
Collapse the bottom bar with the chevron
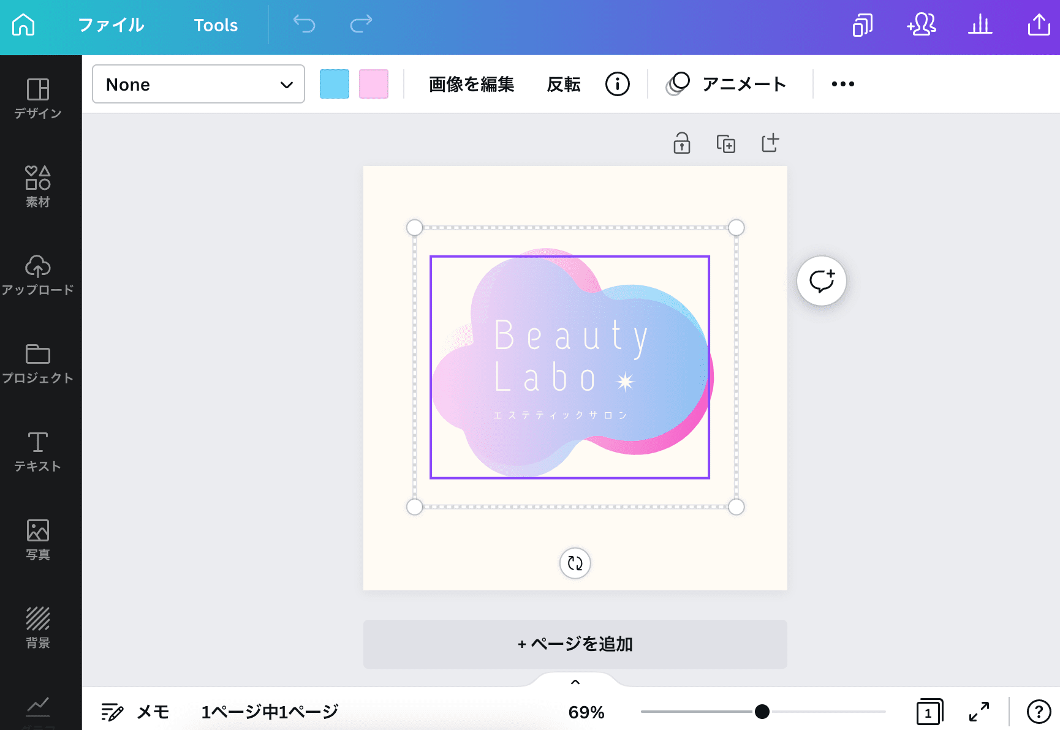574,681
